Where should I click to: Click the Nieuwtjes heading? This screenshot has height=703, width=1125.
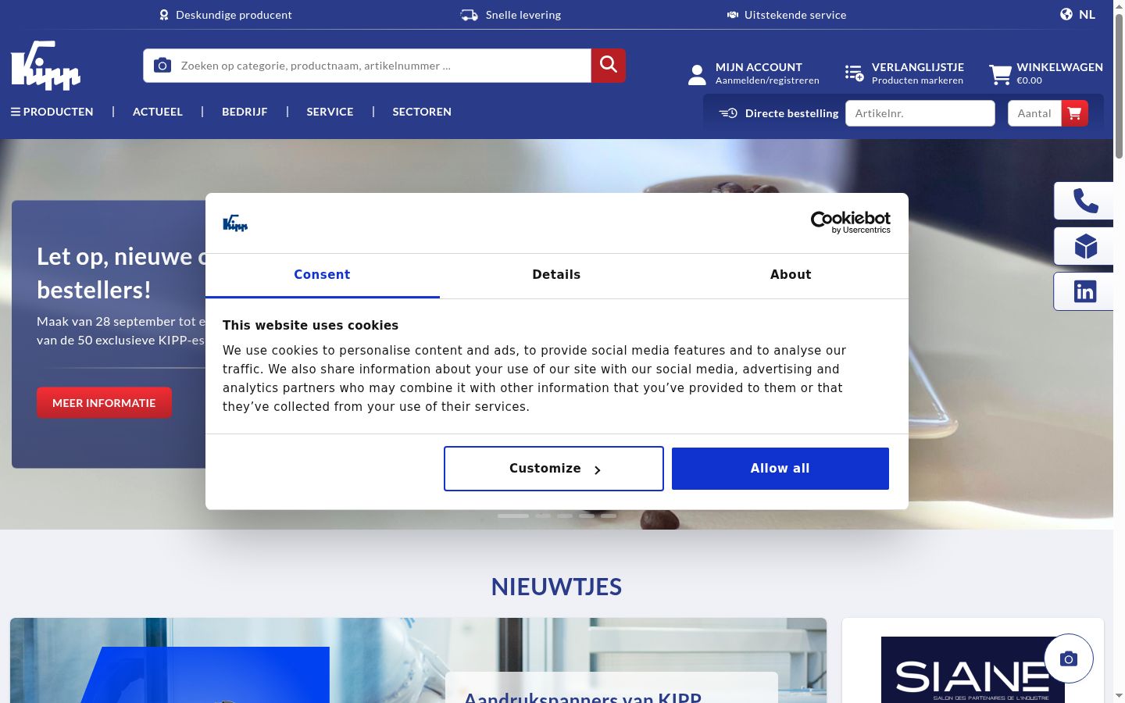coord(556,587)
